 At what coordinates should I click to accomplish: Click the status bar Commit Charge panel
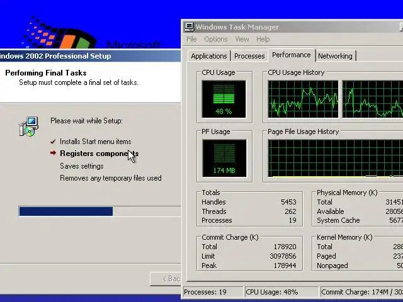pyautogui.click(x=362, y=292)
